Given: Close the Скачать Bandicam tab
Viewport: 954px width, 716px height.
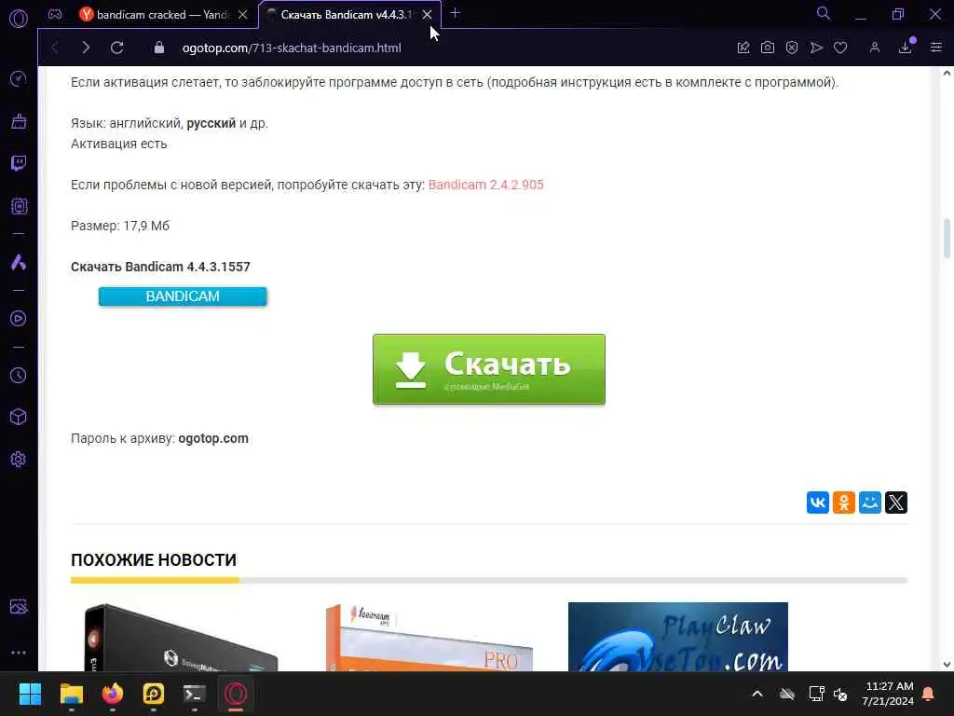Looking at the screenshot, I should pyautogui.click(x=427, y=15).
